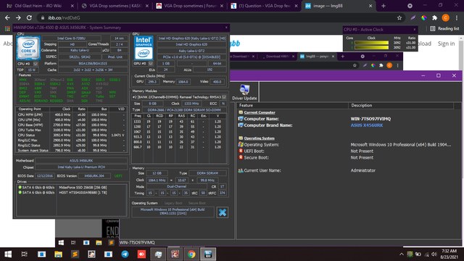This screenshot has width=464, height=261.
Task: Open the orange Chrome profile avatar
Action: pyautogui.click(x=445, y=17)
